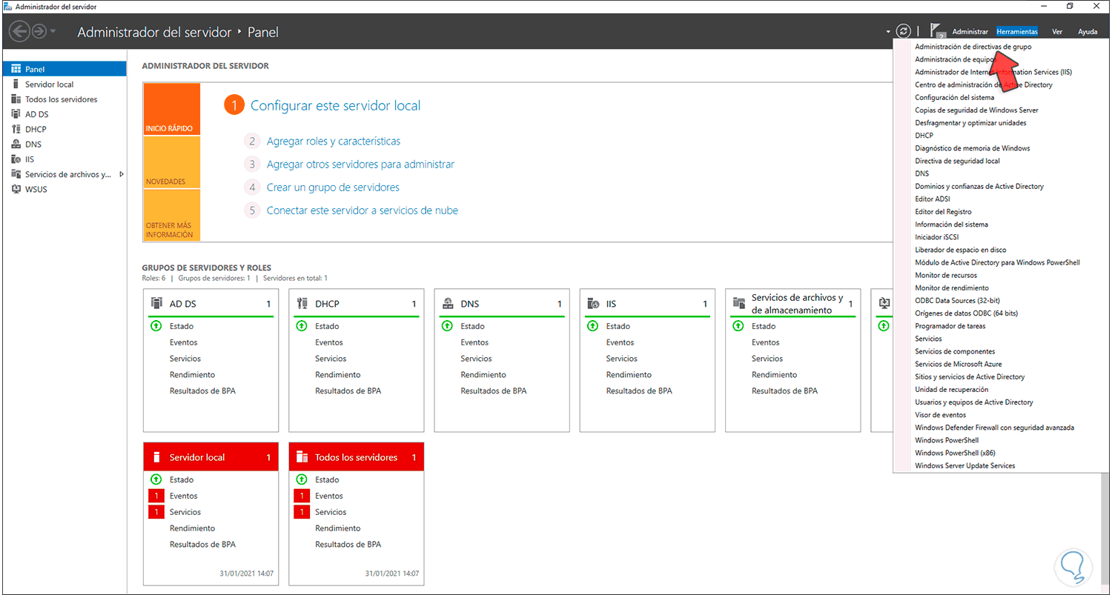Click Servidor local red Eventos badge
The image size is (1112, 595).
point(156,496)
